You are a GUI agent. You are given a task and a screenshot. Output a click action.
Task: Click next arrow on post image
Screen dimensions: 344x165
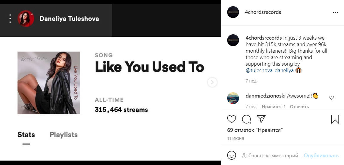pyautogui.click(x=212, y=82)
